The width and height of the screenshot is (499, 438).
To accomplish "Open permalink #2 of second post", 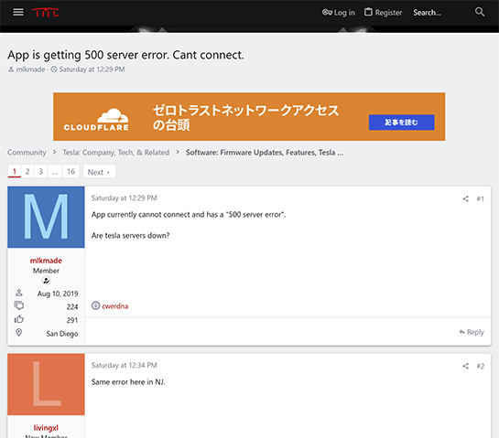I will 480,366.
